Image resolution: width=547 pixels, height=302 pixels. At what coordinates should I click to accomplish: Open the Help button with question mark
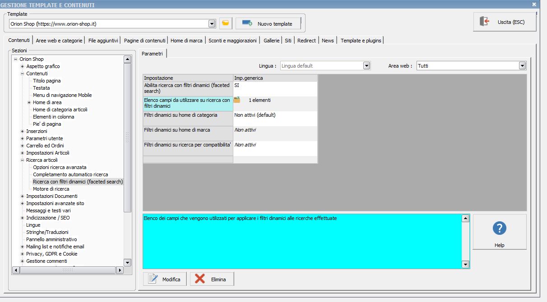(x=499, y=232)
